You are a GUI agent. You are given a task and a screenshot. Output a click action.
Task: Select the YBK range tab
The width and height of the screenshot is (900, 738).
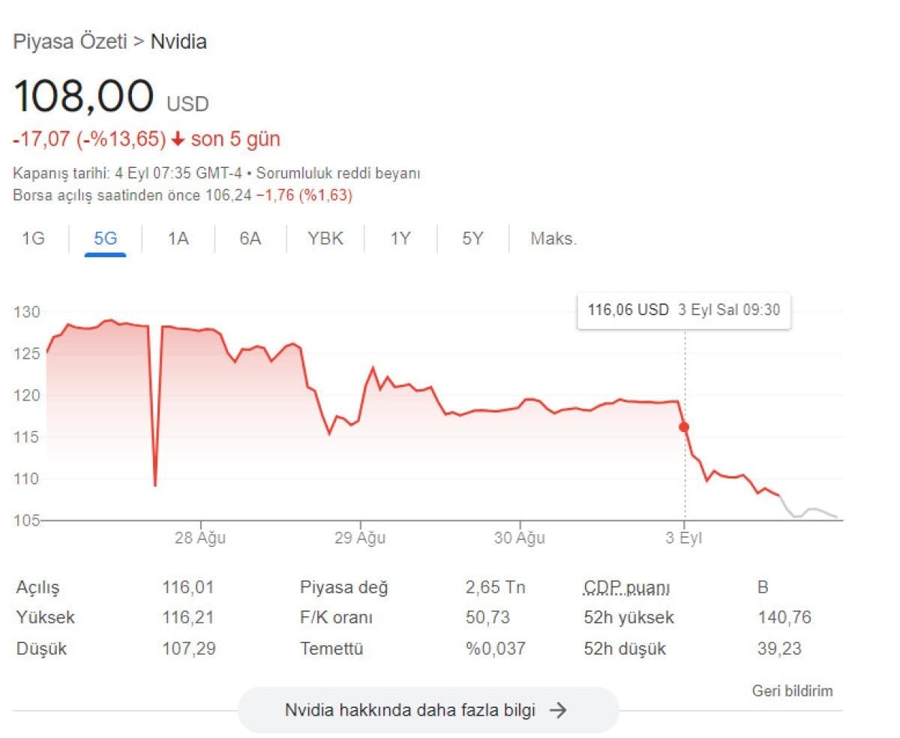[325, 238]
